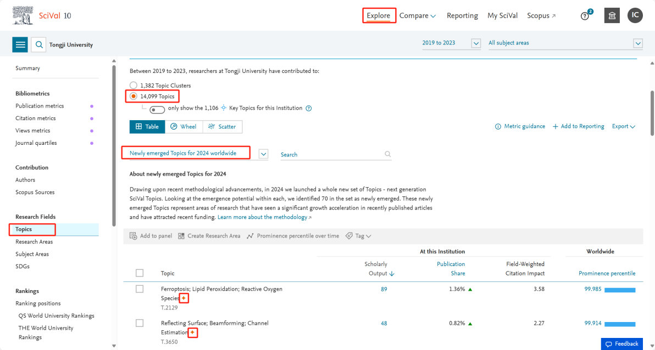Open Research Areas in sidebar
The image size is (655, 350).
click(34, 241)
